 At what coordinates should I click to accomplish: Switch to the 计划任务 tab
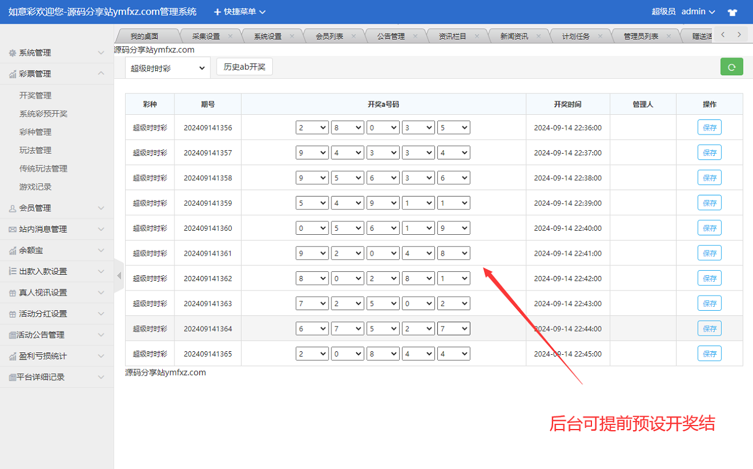(576, 36)
